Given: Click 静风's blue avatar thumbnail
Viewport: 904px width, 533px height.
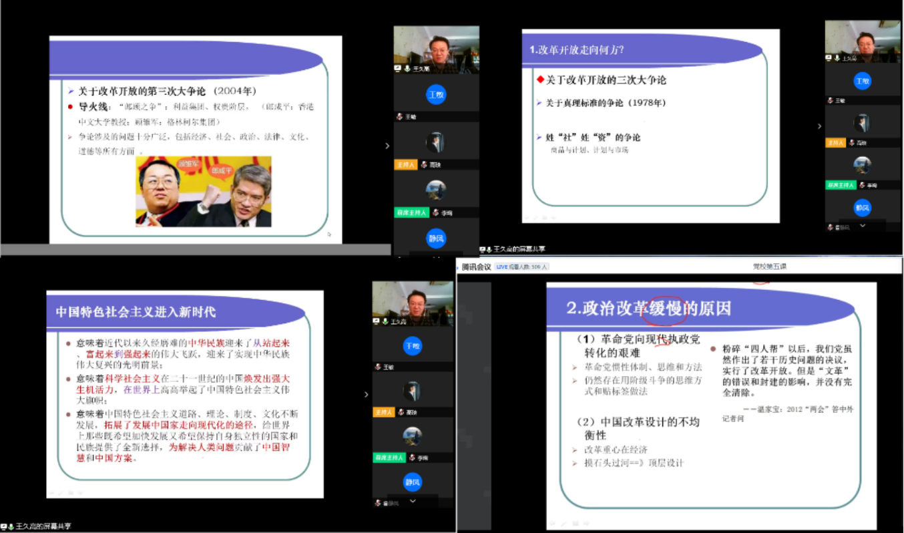Looking at the screenshot, I should coord(436,238).
